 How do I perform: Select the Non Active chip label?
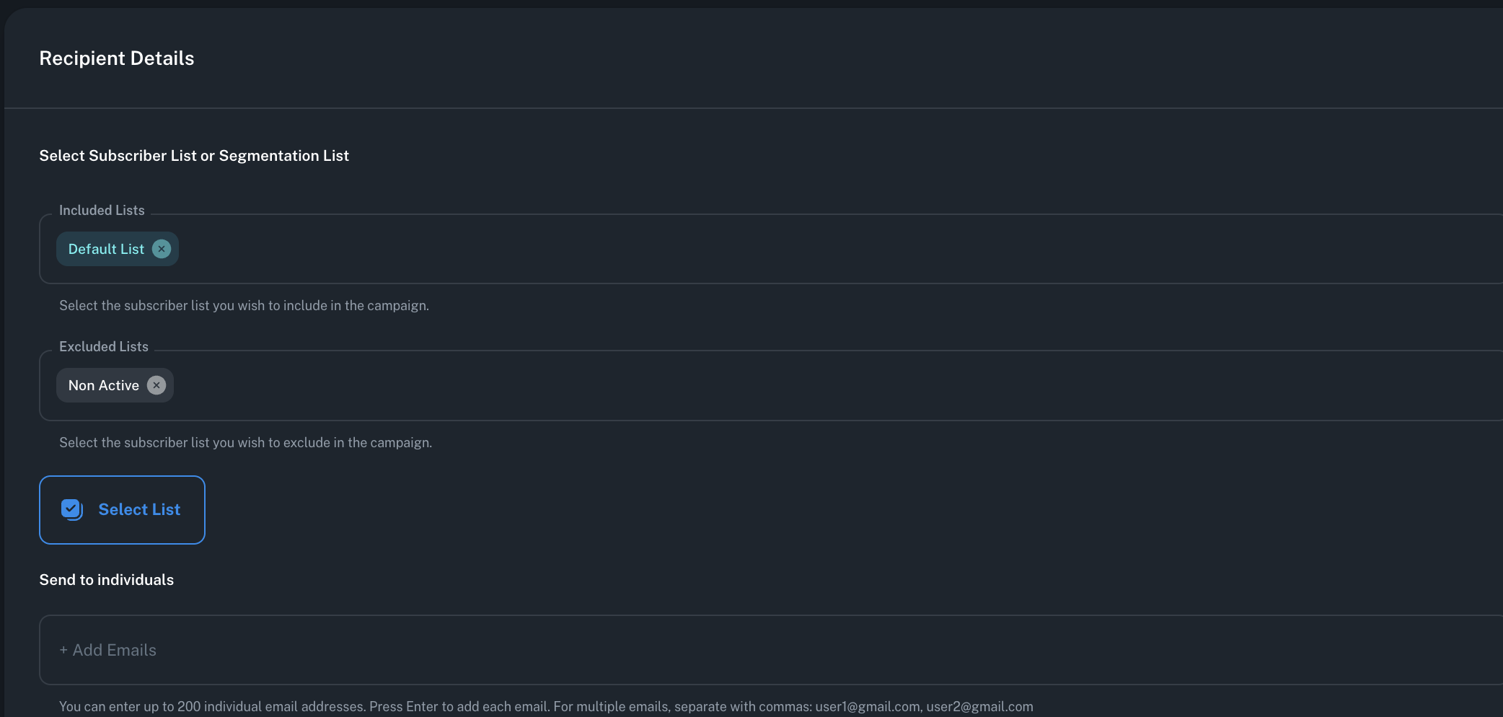pyautogui.click(x=104, y=385)
